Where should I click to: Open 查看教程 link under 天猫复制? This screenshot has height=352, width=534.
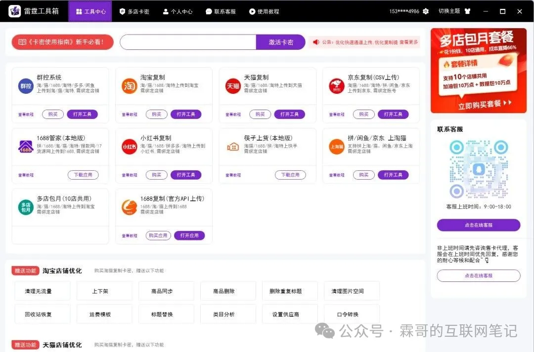[233, 115]
